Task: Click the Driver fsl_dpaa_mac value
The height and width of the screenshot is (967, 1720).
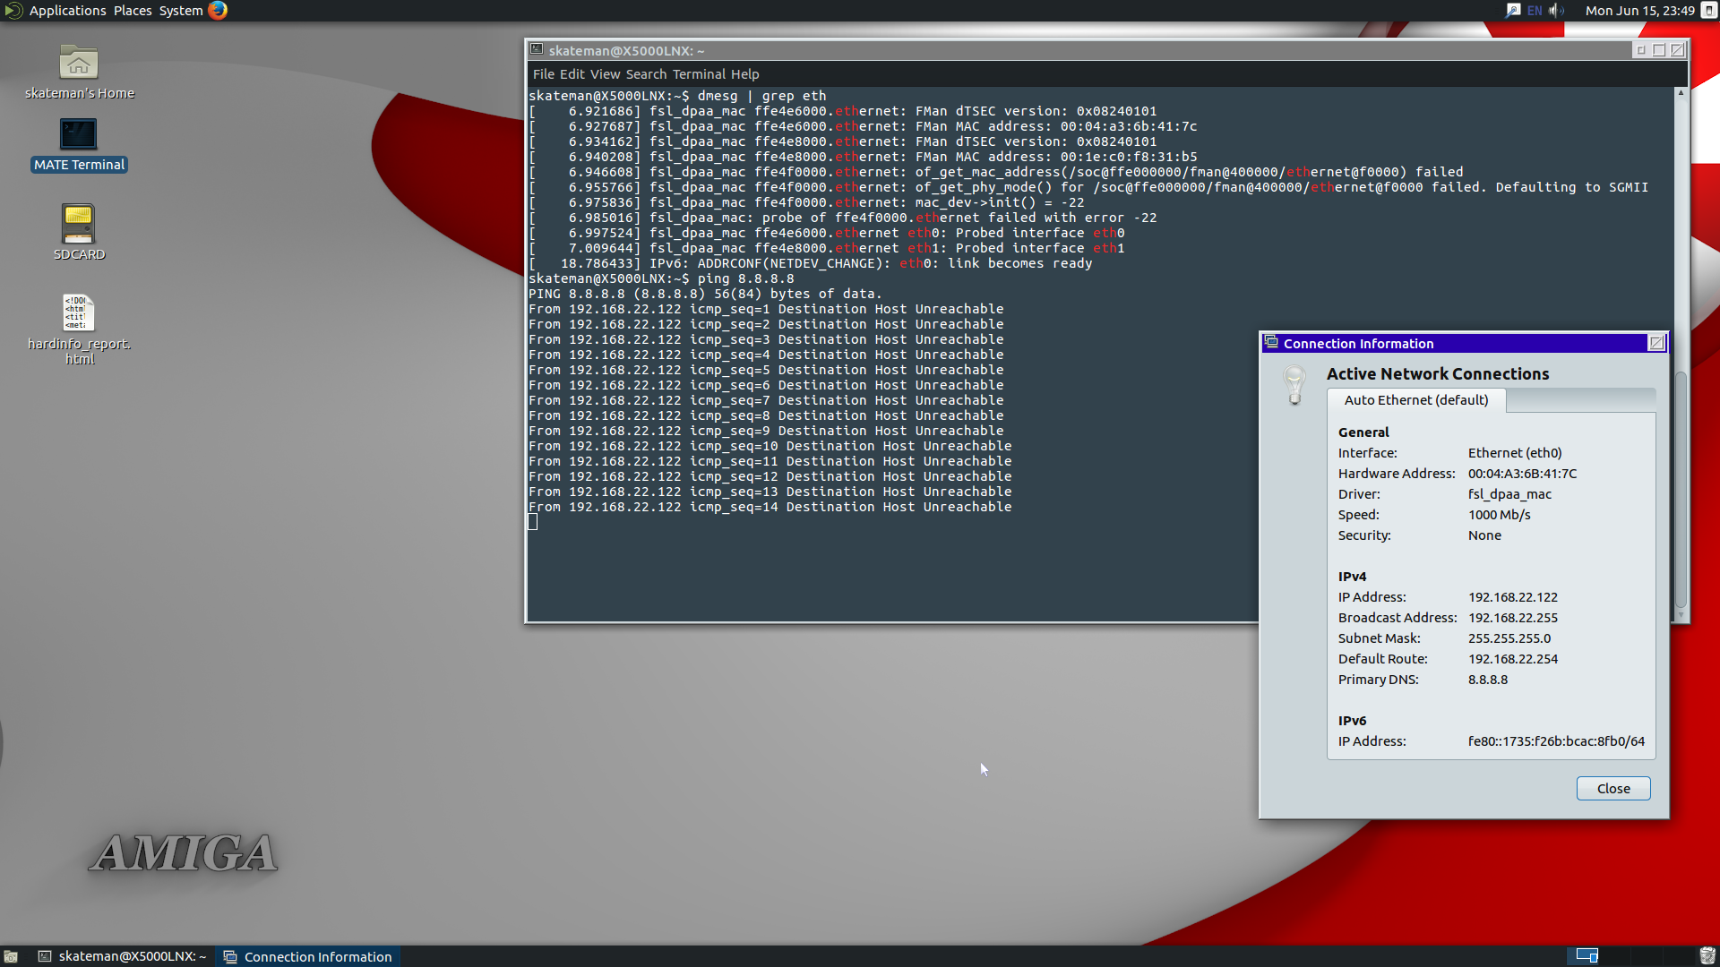Action: tap(1509, 494)
